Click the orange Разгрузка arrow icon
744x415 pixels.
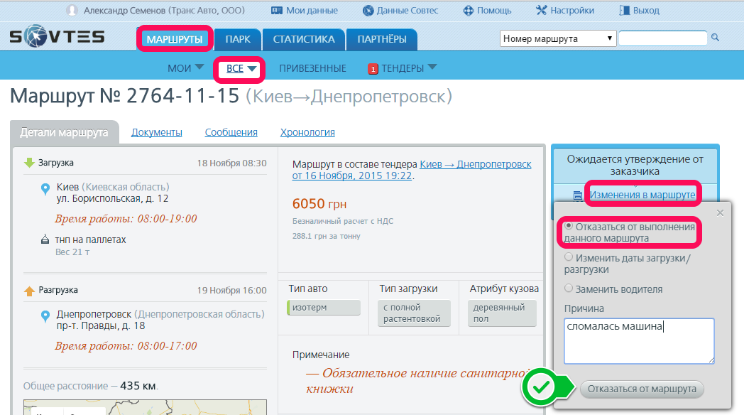coord(29,291)
